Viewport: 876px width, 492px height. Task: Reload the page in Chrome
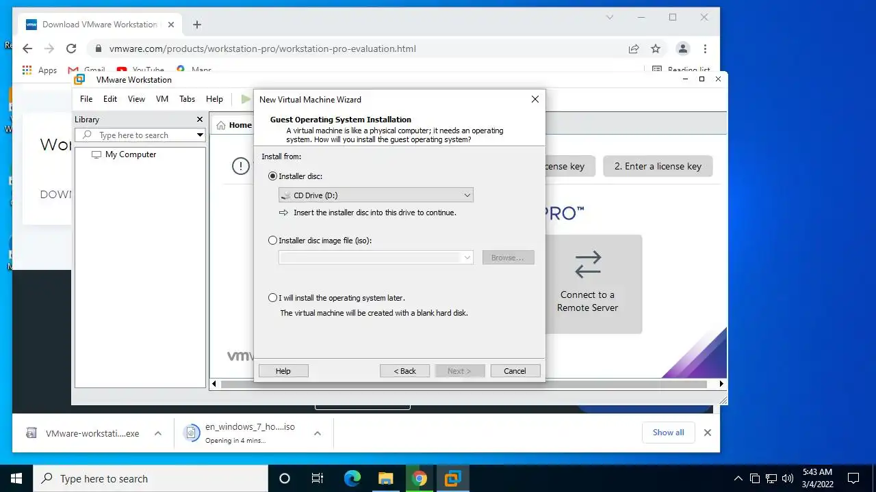point(71,49)
